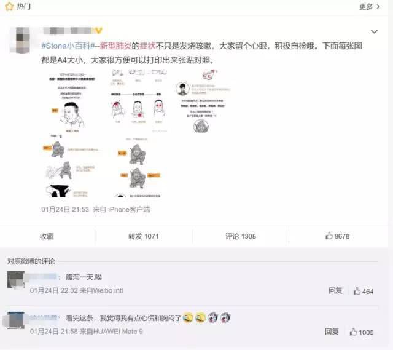The width and height of the screenshot is (393, 350).
Task: Like the comment with 464 likes
Action: [364, 291]
